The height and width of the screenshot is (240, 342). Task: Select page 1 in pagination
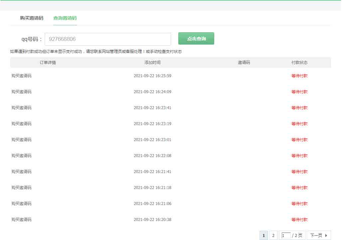263,236
